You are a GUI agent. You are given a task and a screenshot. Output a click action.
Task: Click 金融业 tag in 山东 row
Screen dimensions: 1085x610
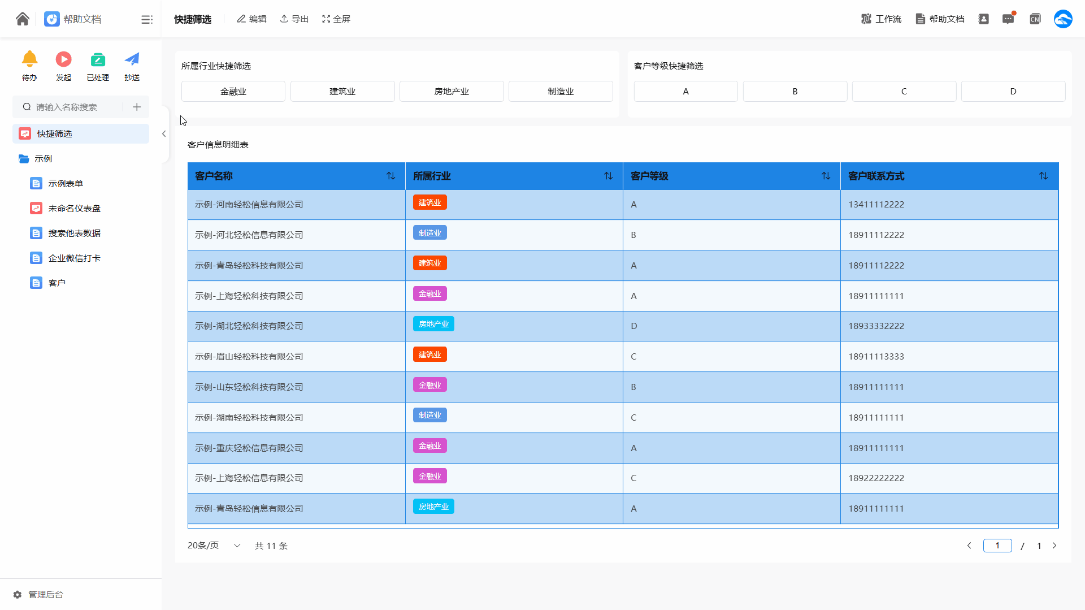[429, 385]
